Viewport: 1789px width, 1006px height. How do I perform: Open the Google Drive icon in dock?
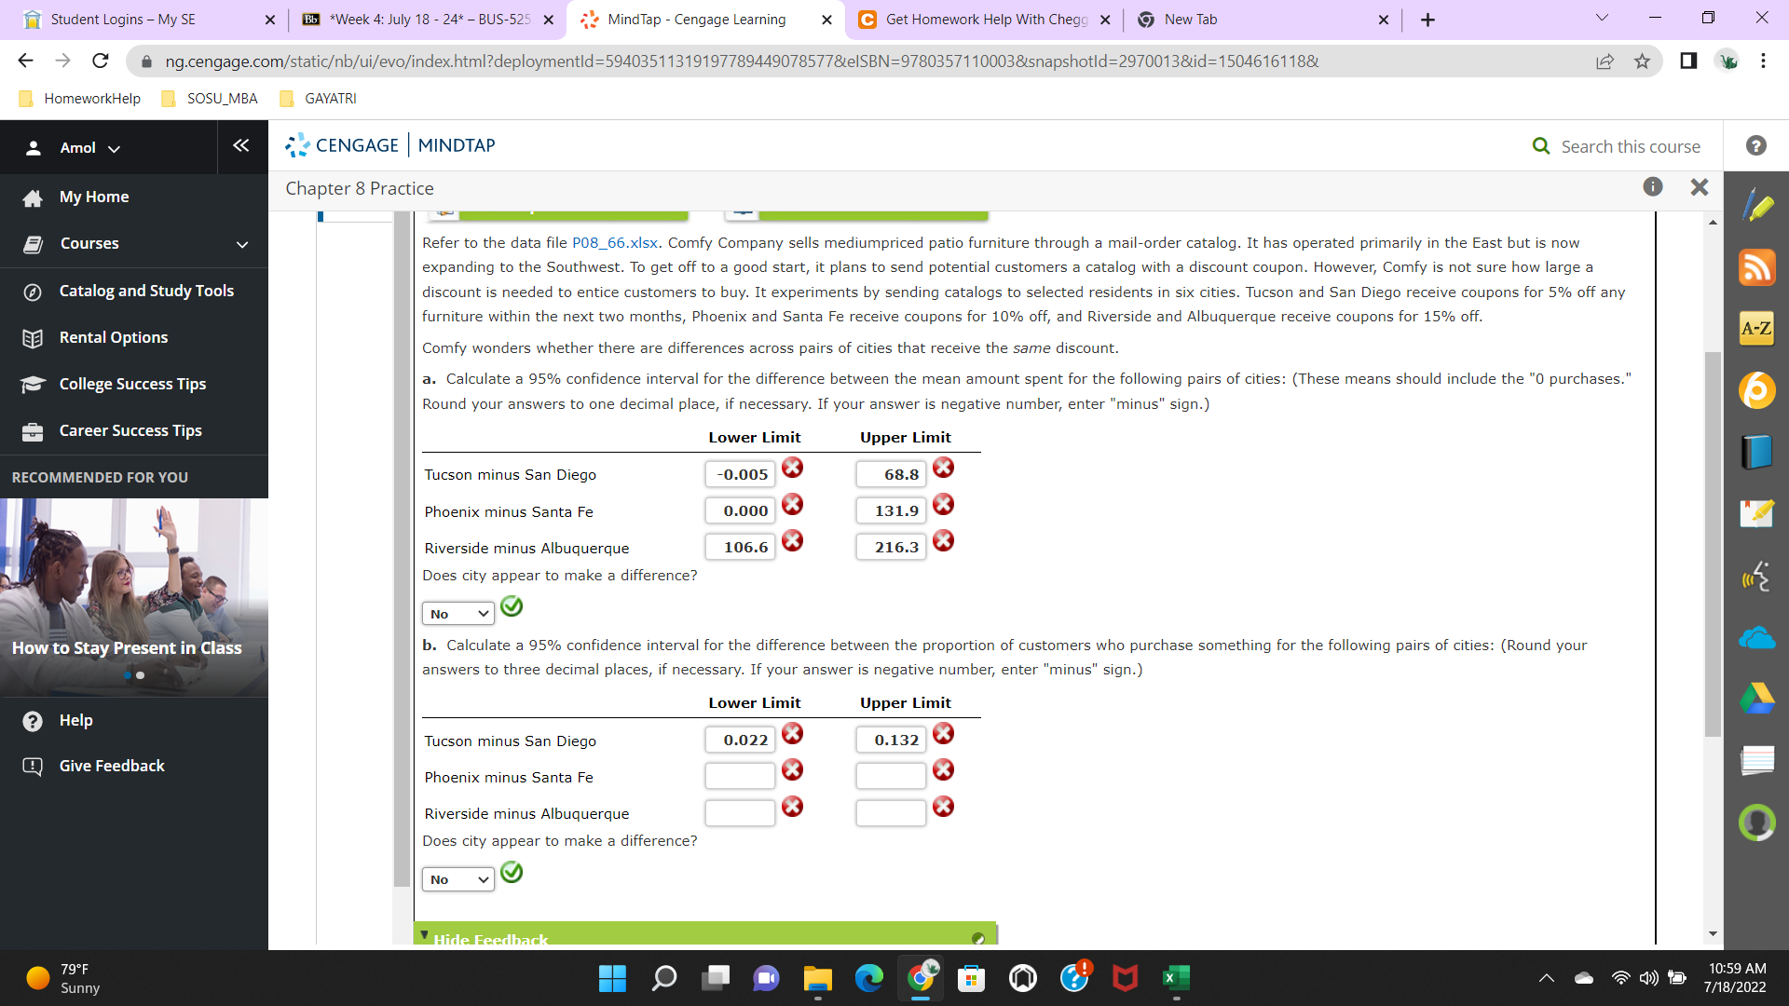[x=1756, y=698]
